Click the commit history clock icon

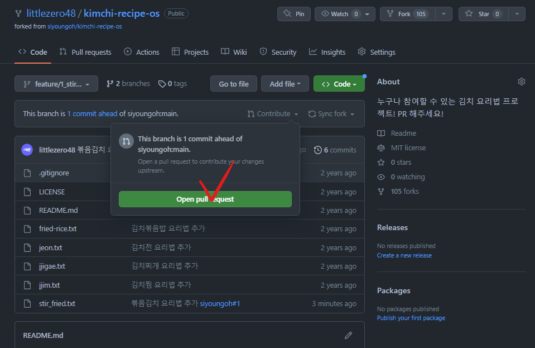(x=317, y=150)
